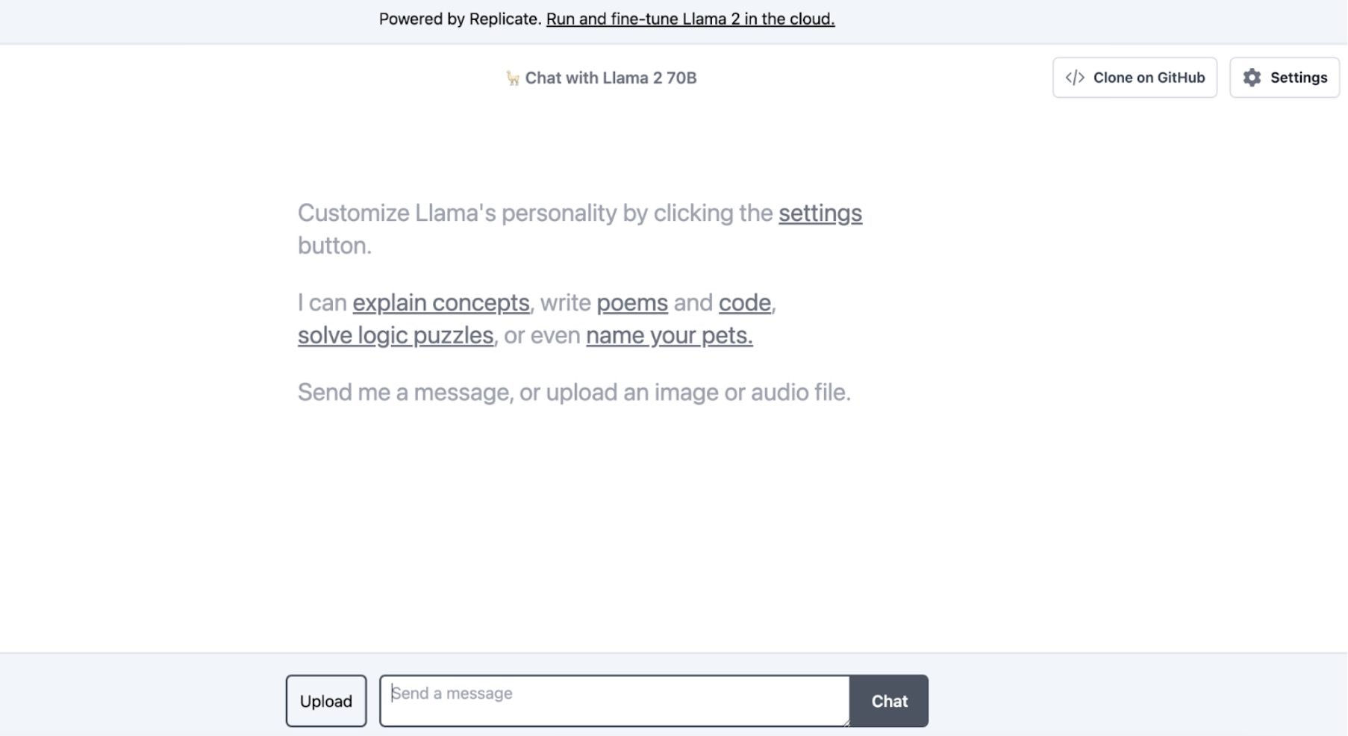Select the poems link
The width and height of the screenshot is (1348, 736).
[632, 303]
